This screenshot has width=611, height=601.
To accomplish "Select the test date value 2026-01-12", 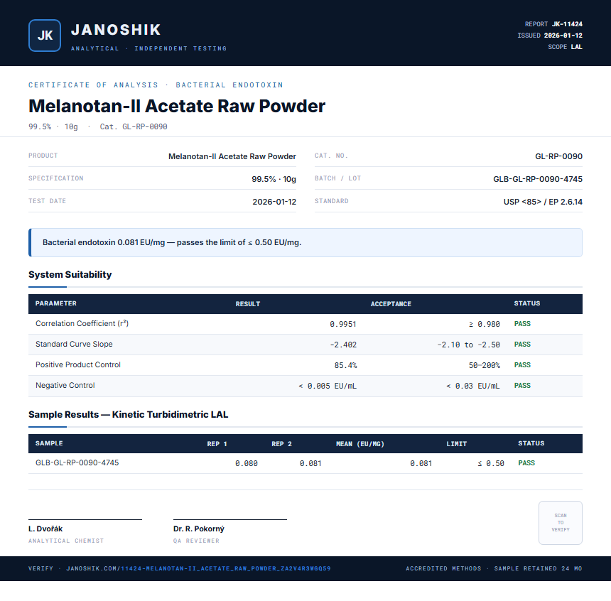I will [274, 202].
